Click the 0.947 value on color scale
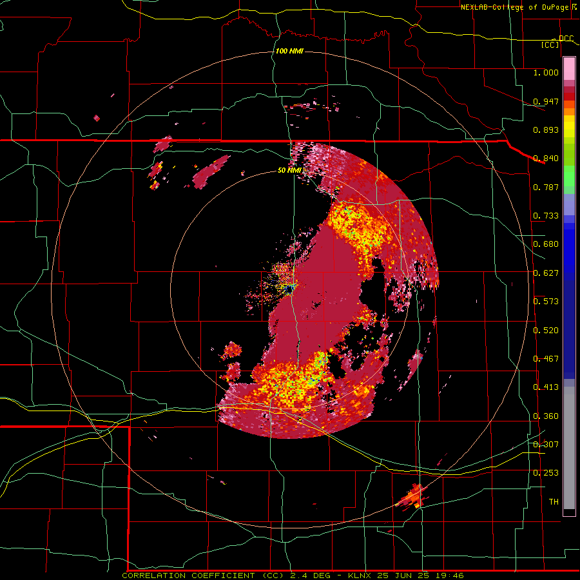580x580 pixels. [546, 101]
